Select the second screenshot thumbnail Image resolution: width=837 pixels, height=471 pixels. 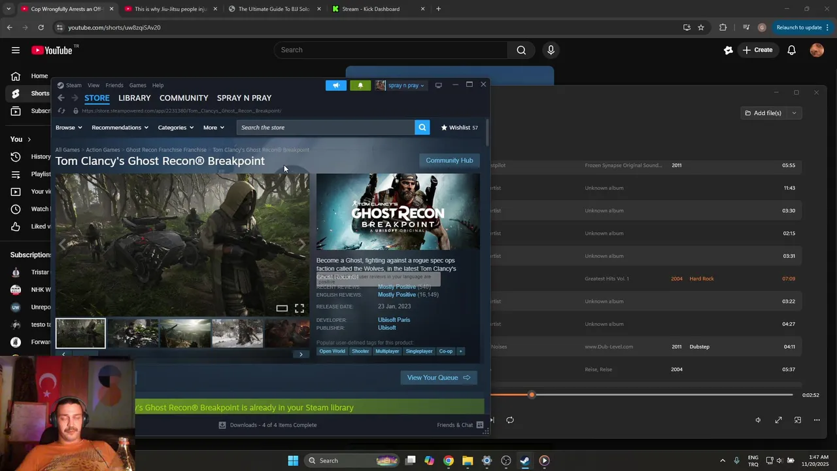point(133,333)
